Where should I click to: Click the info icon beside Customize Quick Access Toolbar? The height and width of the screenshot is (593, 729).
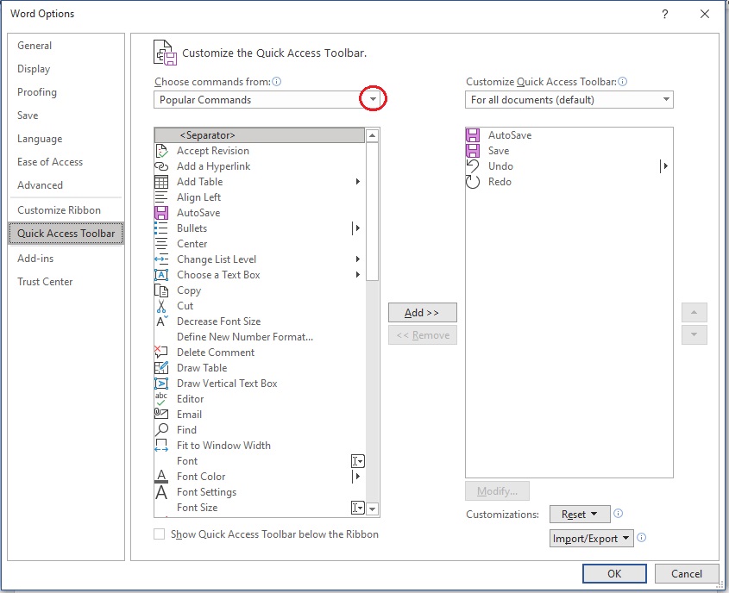click(623, 82)
